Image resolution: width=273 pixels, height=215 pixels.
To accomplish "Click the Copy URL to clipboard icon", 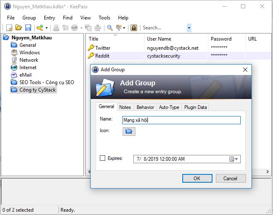I will 88,28.
